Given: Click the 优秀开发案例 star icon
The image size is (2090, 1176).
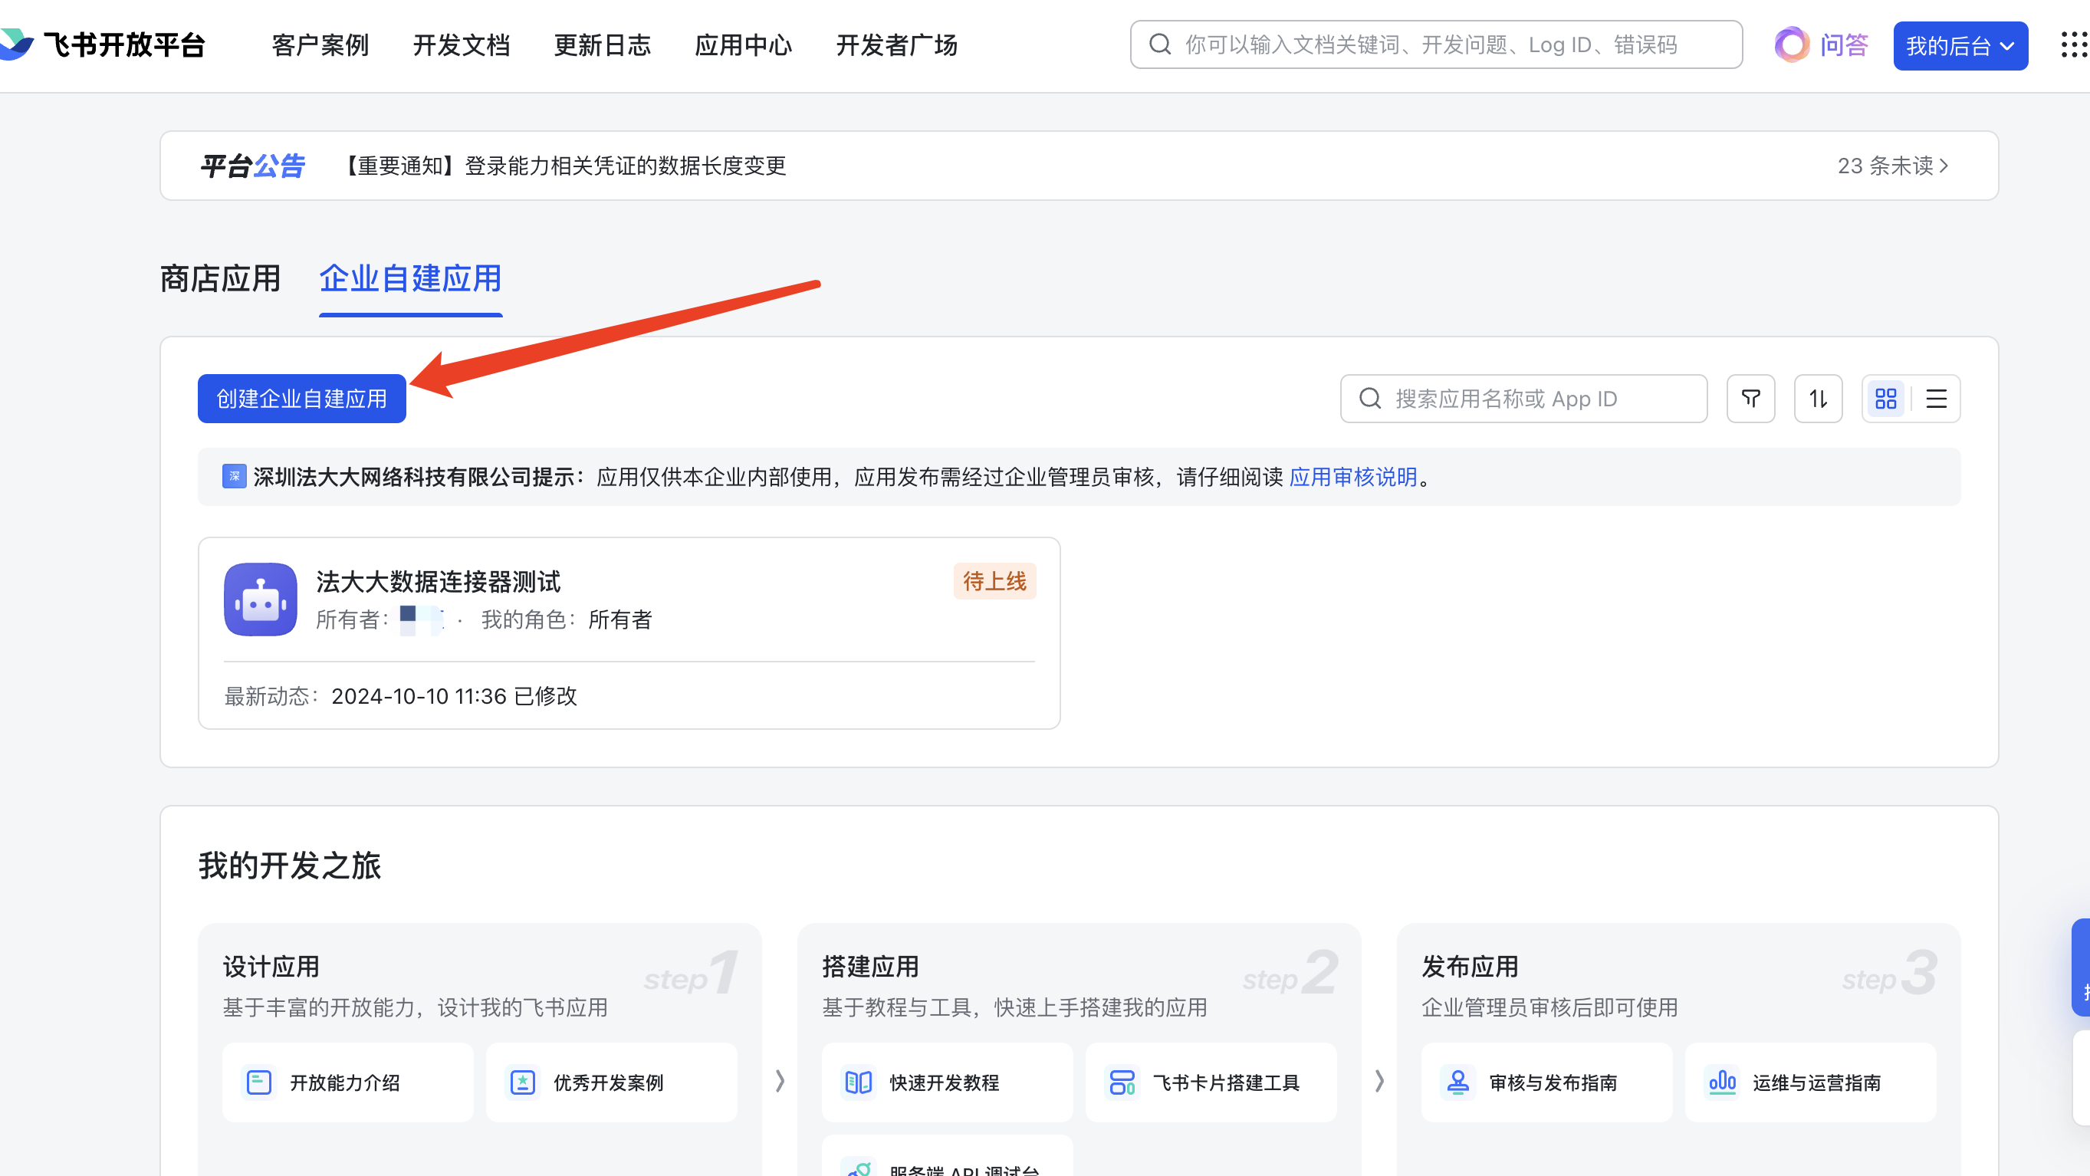Looking at the screenshot, I should click(x=523, y=1082).
